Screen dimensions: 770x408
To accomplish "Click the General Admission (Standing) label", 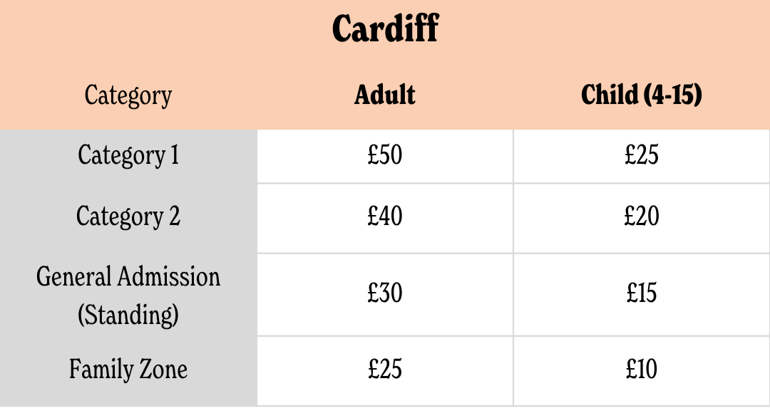I will tap(128, 295).
